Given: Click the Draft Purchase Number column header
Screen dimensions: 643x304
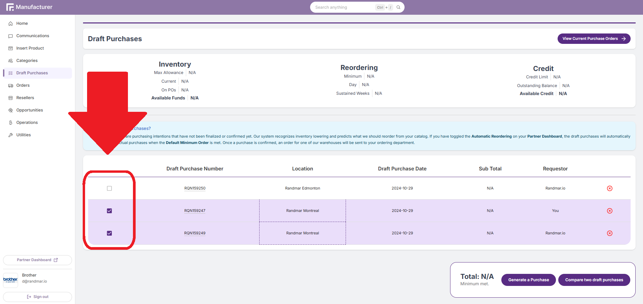Looking at the screenshot, I should point(195,169).
